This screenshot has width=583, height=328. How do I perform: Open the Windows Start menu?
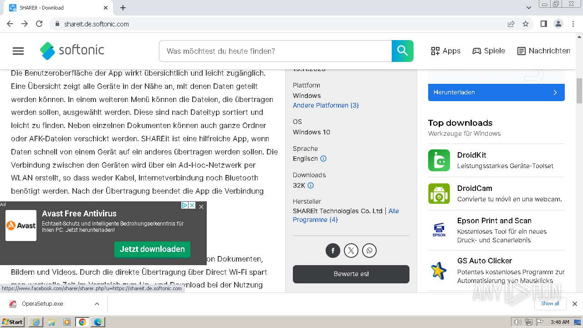[13, 322]
